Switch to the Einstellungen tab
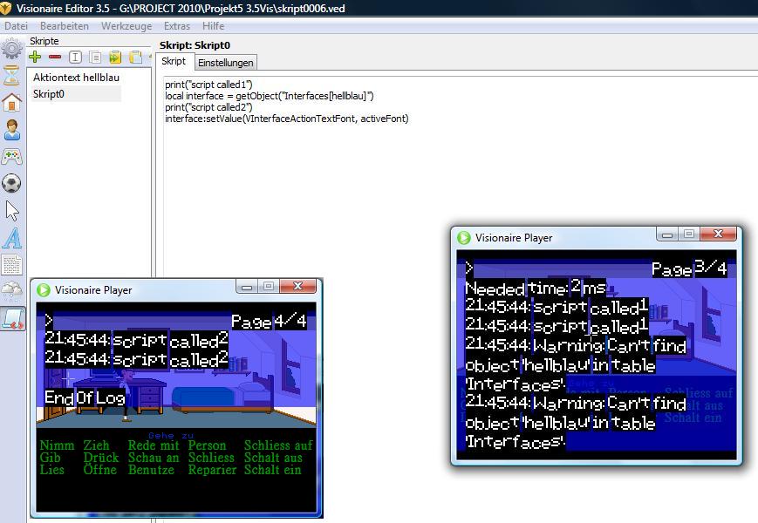This screenshot has height=523, width=758. 226,63
